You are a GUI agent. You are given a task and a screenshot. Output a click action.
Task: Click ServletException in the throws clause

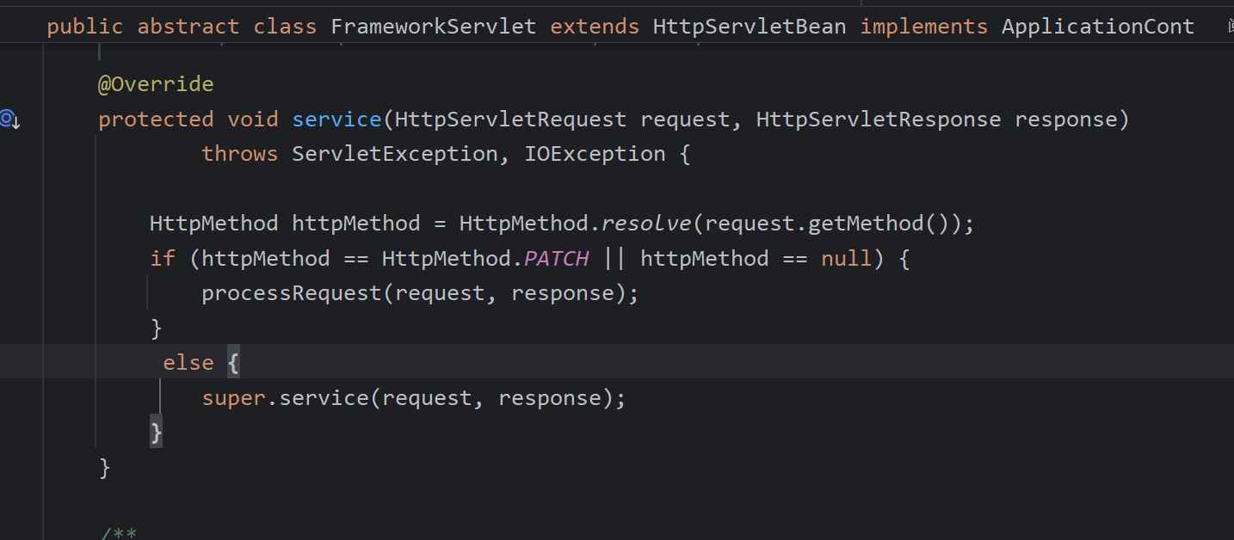pyautogui.click(x=395, y=154)
